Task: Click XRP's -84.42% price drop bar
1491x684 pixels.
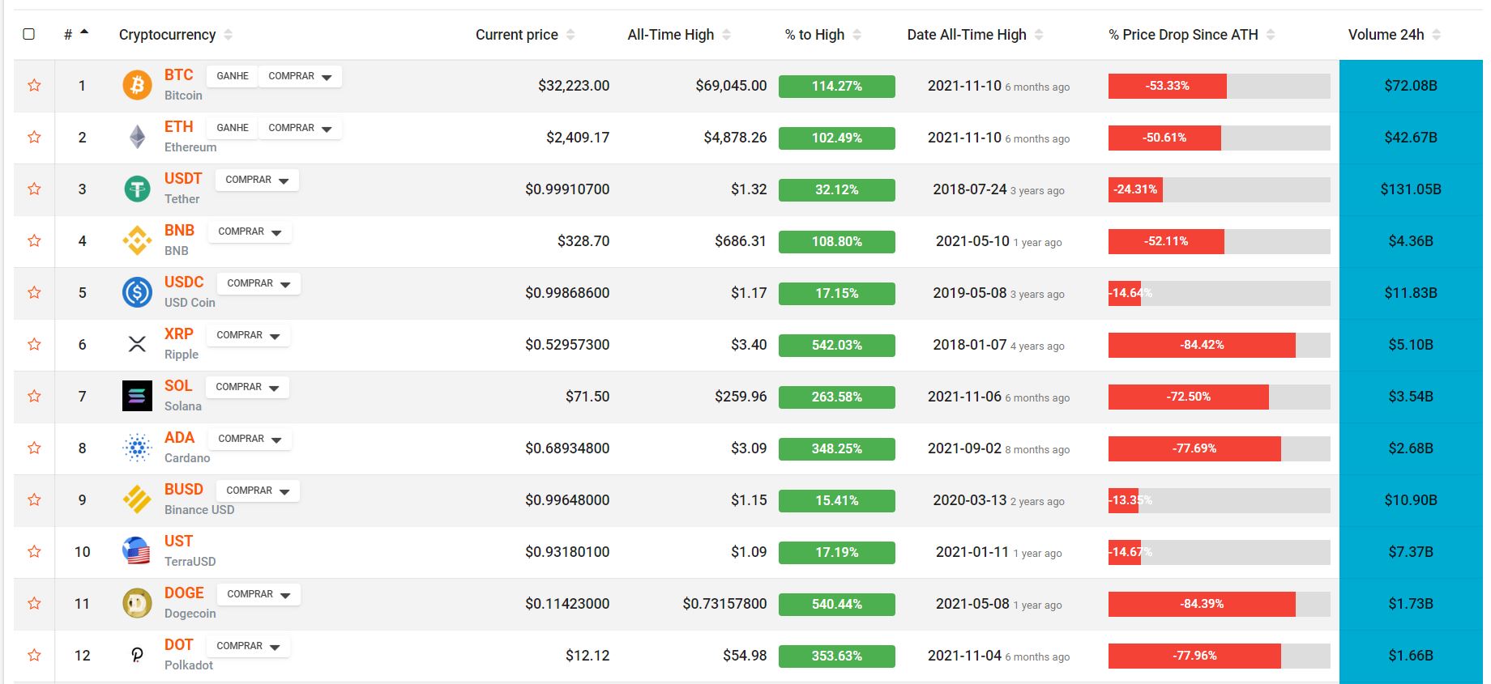Action: pyautogui.click(x=1202, y=345)
